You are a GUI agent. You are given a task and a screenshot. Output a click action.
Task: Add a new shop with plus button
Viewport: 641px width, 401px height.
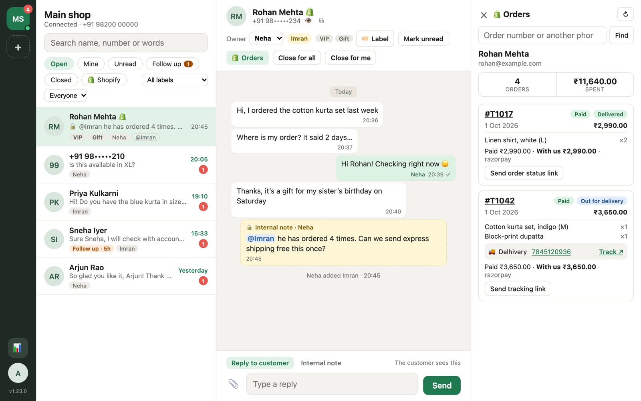(18, 47)
